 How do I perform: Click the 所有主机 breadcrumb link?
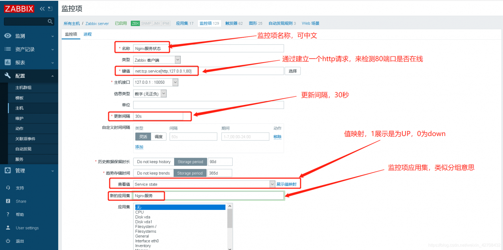(x=72, y=24)
